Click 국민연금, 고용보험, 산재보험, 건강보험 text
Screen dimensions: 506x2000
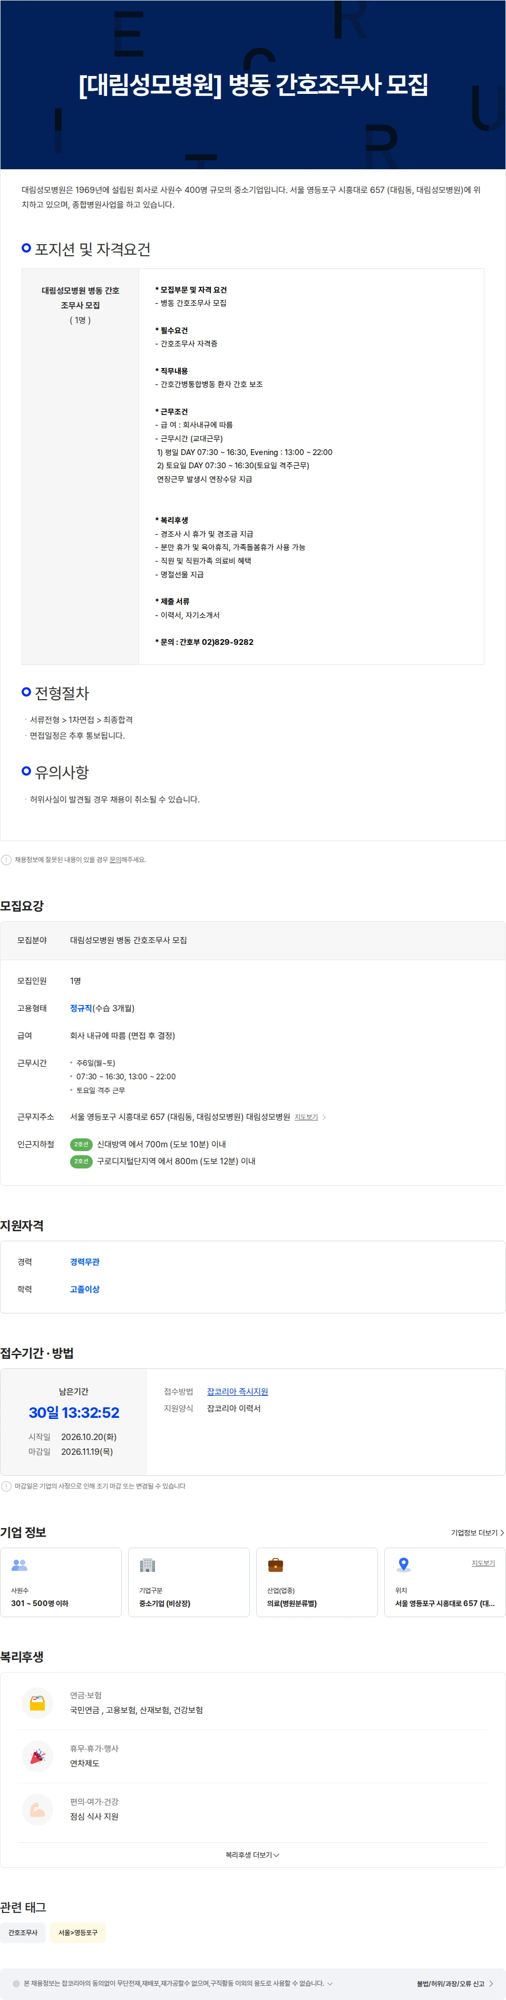point(136,1711)
